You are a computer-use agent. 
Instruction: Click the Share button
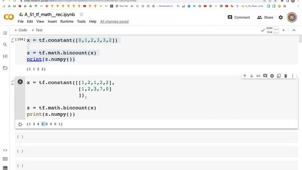(265, 17)
